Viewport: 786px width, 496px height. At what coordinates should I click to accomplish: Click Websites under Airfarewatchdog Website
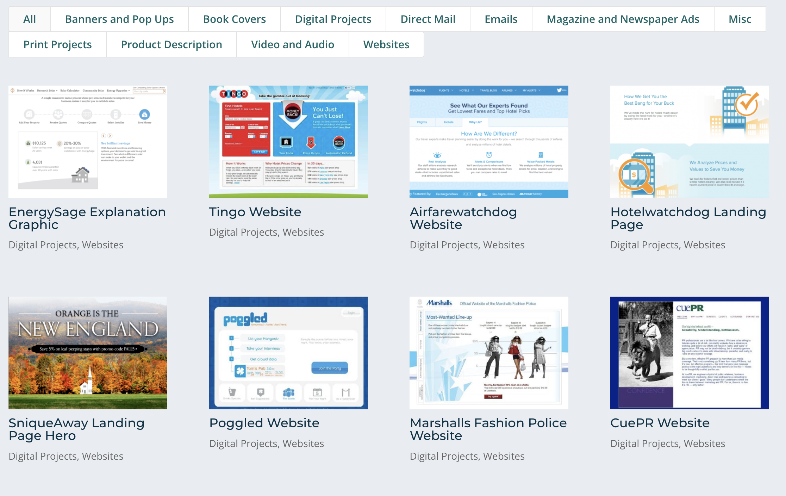click(x=504, y=245)
